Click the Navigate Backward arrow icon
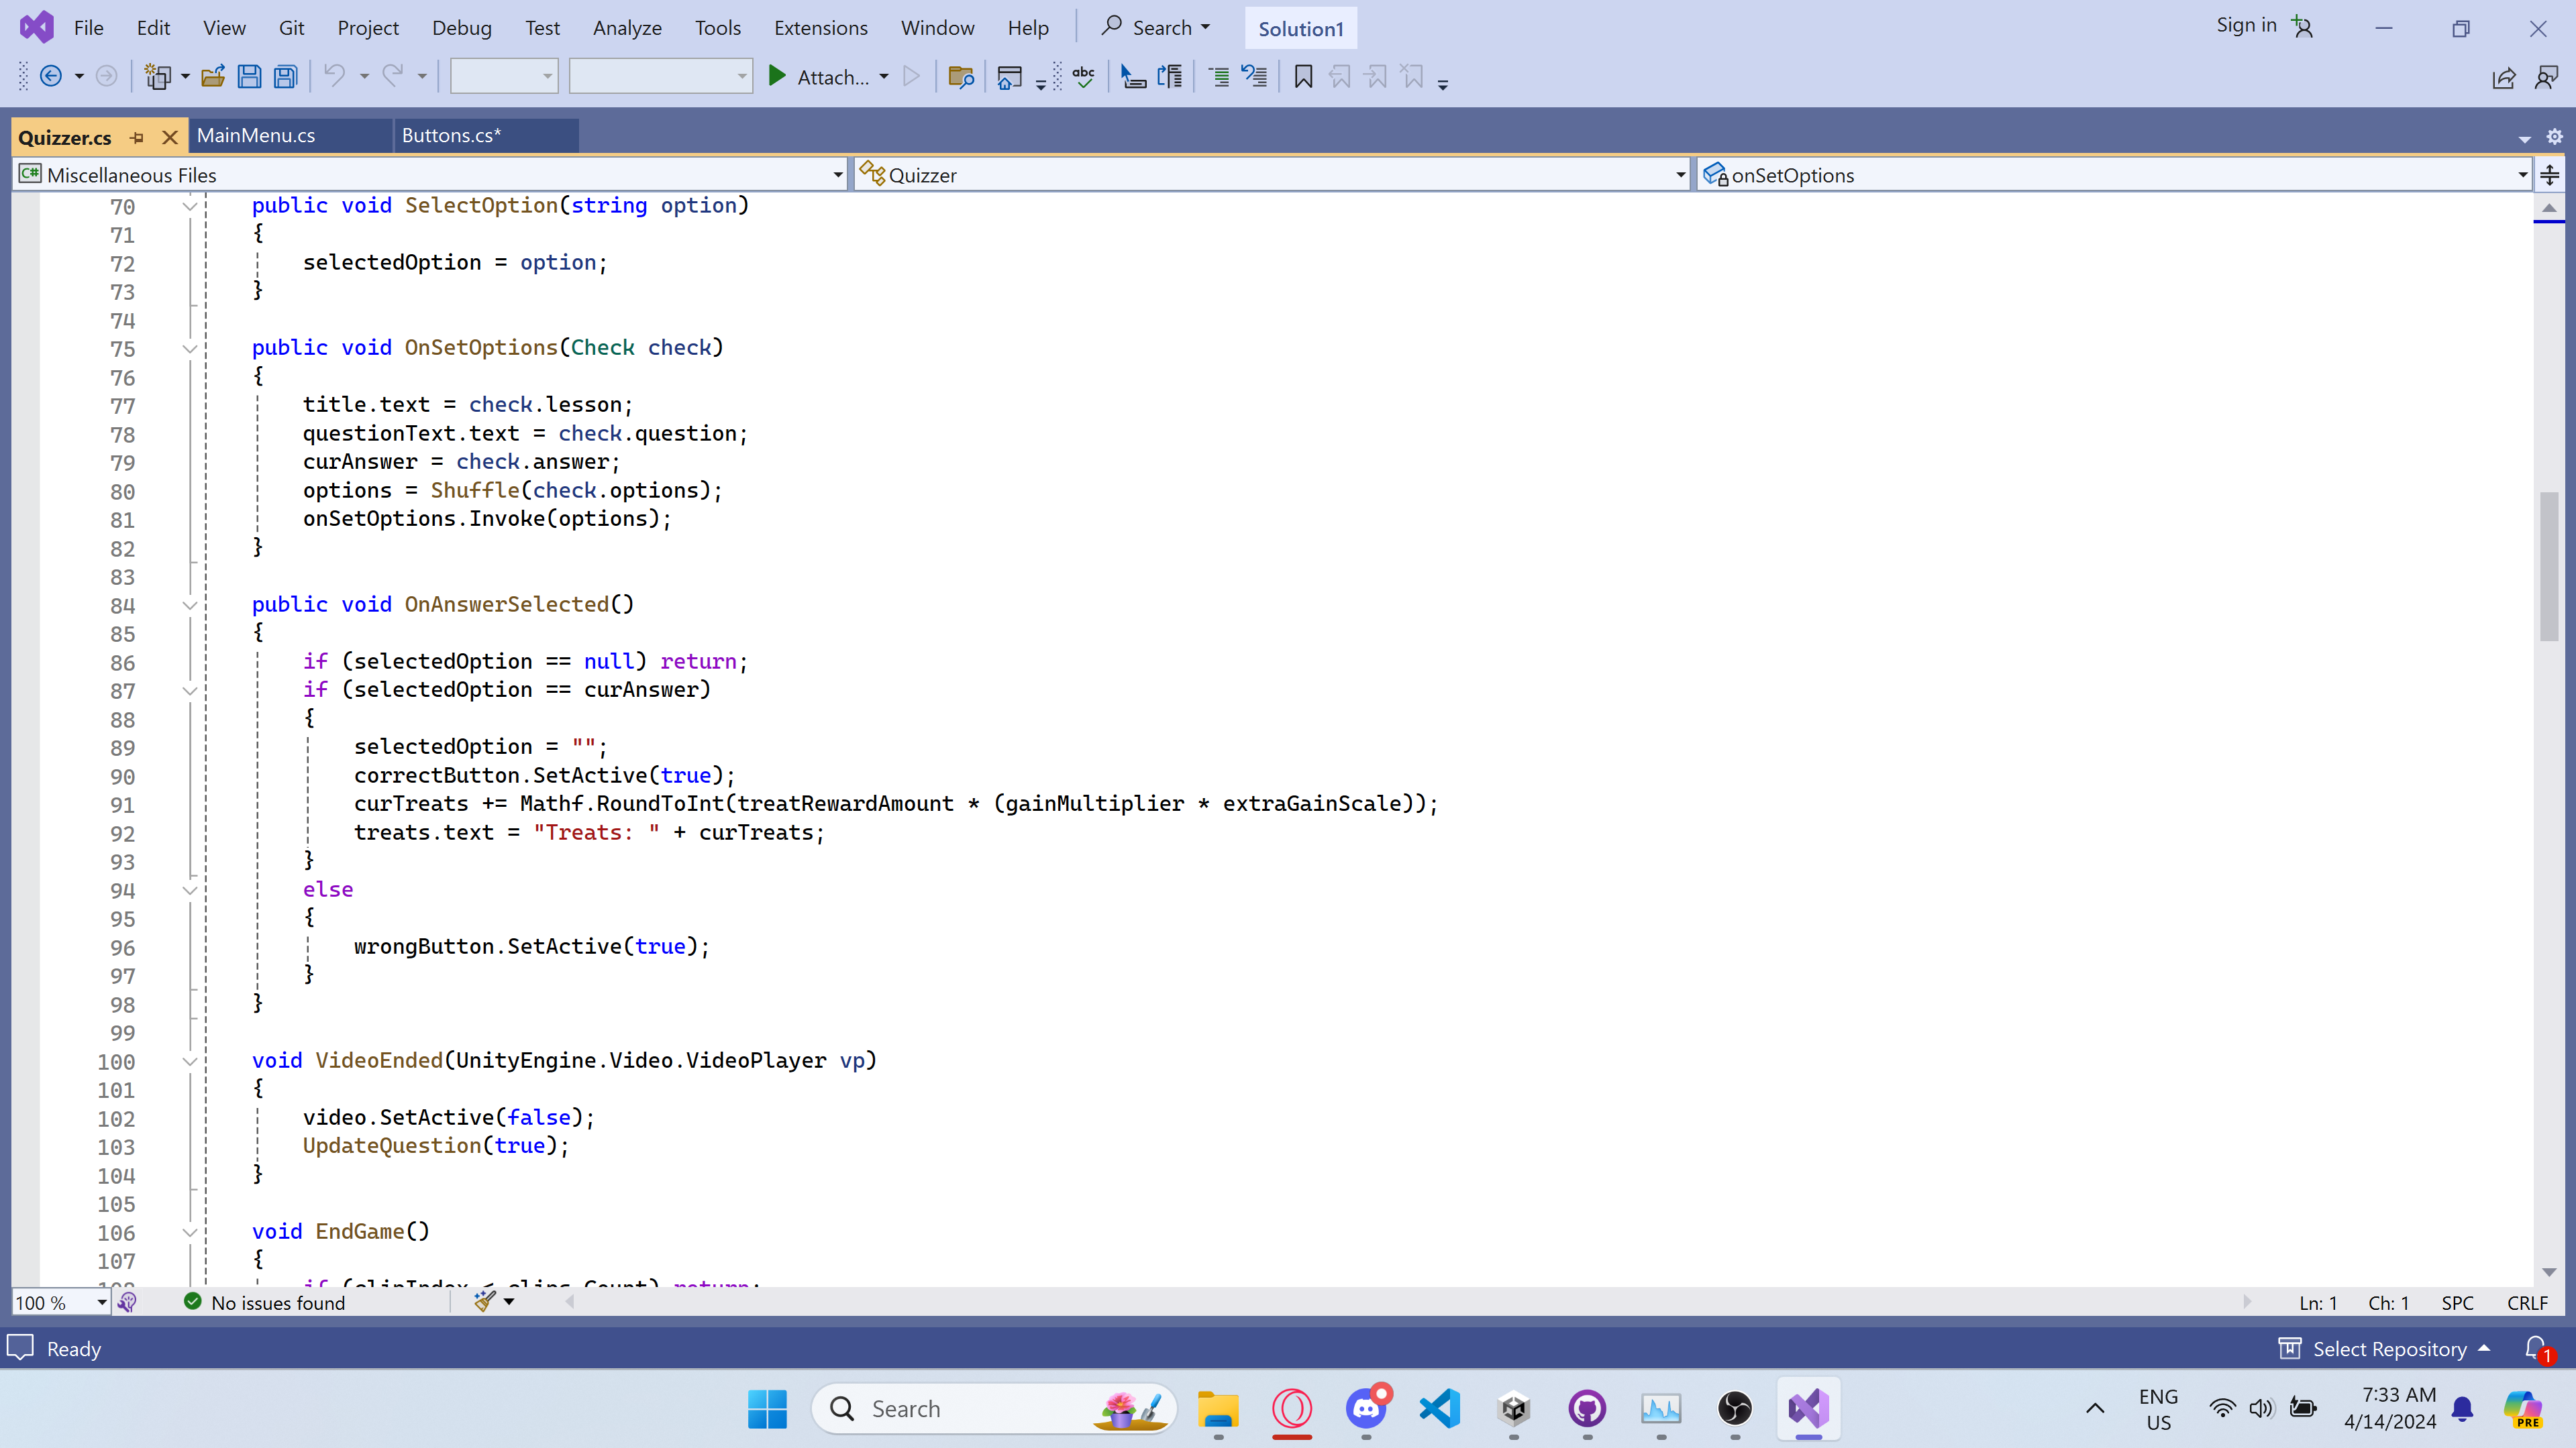Viewport: 2576px width, 1448px height. pos(51,77)
